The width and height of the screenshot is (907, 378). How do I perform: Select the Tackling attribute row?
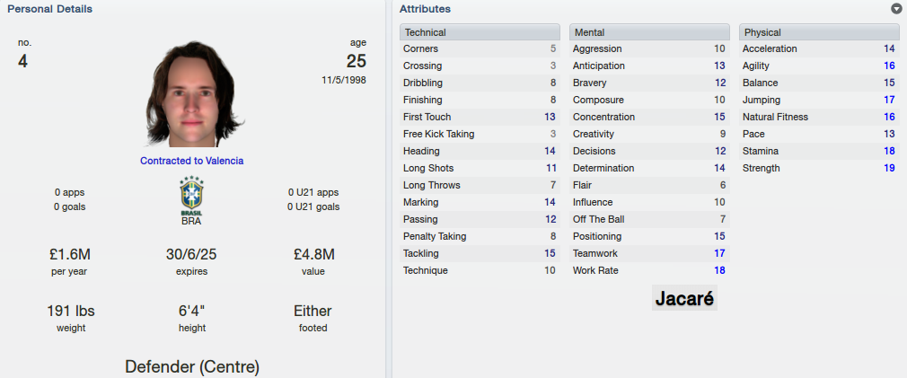(480, 253)
